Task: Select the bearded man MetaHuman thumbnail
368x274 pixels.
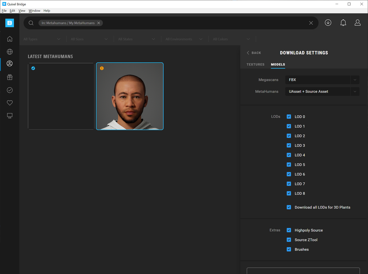Action: pos(130,96)
